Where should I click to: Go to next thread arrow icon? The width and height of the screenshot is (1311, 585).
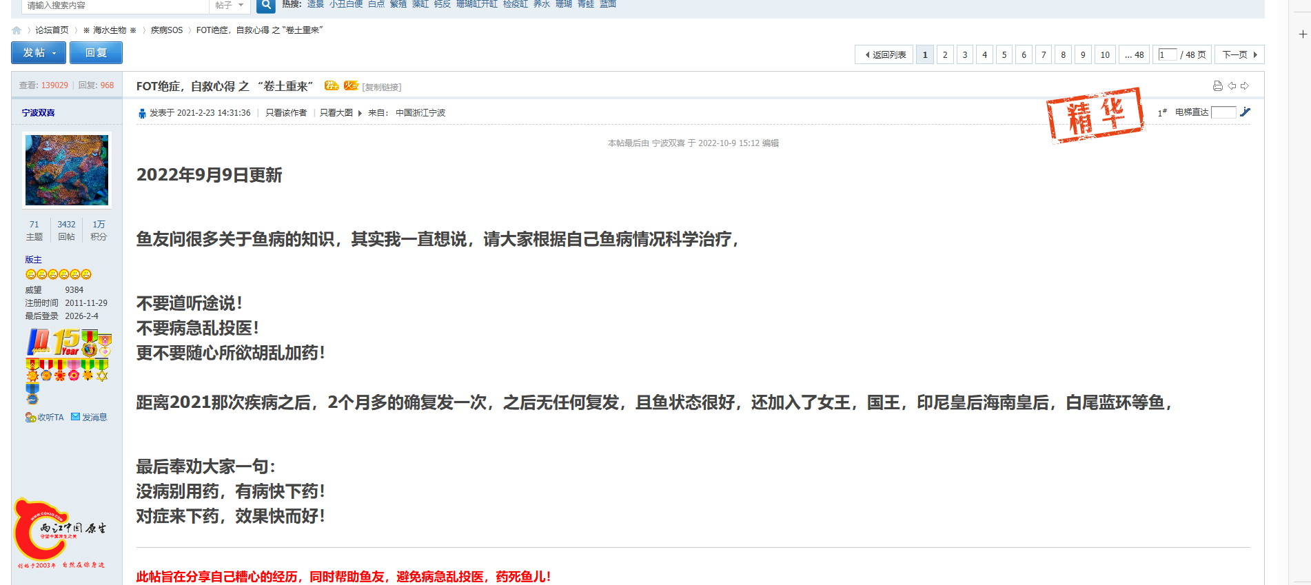tap(1245, 86)
